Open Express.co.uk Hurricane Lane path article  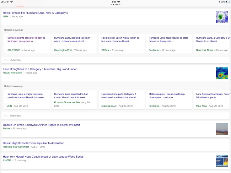[121, 100]
